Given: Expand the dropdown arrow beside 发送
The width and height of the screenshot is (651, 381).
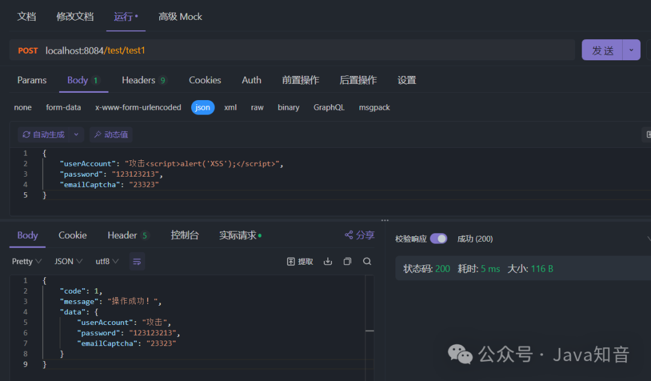Looking at the screenshot, I should tap(631, 50).
